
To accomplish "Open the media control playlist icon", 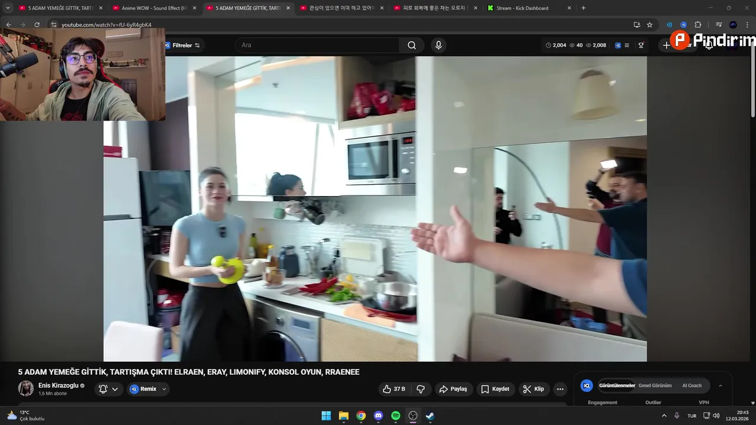I will tap(719, 25).
